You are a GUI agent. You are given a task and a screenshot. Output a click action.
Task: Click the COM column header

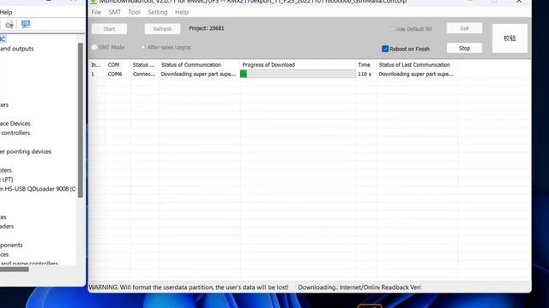(113, 65)
